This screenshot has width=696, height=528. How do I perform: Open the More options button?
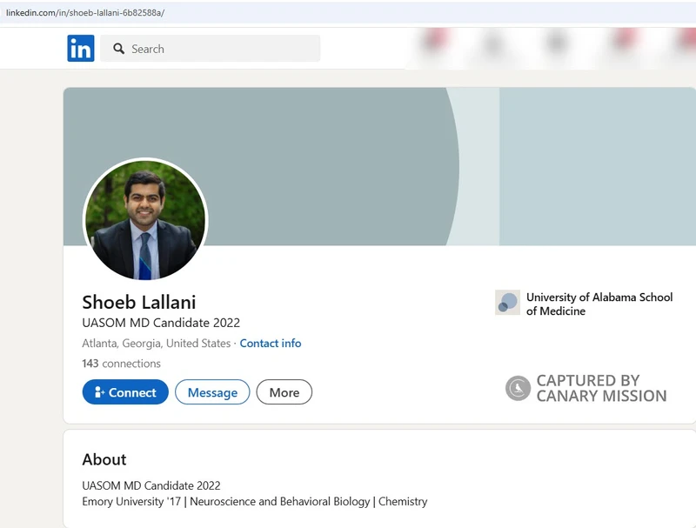click(284, 392)
